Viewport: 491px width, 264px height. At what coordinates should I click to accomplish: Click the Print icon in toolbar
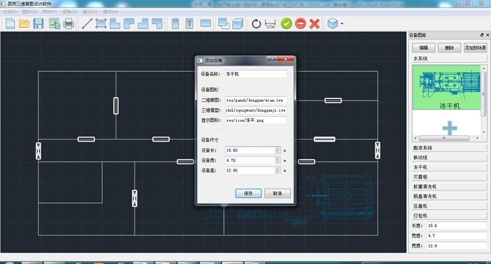click(x=68, y=24)
